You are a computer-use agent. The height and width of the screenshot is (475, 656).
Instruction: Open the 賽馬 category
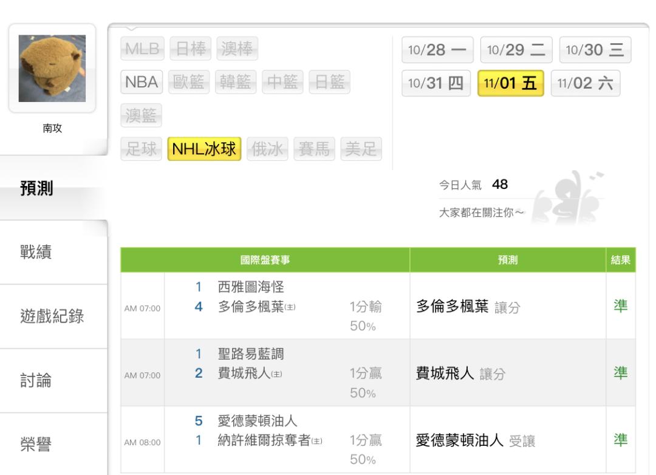coord(314,149)
